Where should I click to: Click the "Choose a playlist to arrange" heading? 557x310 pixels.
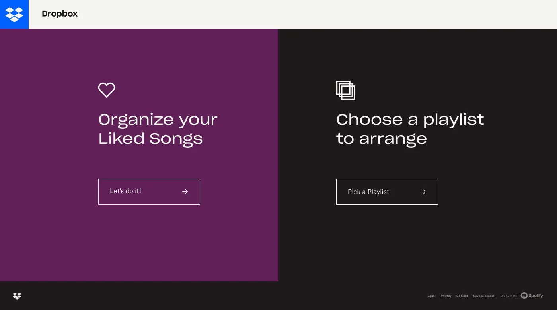pos(410,129)
